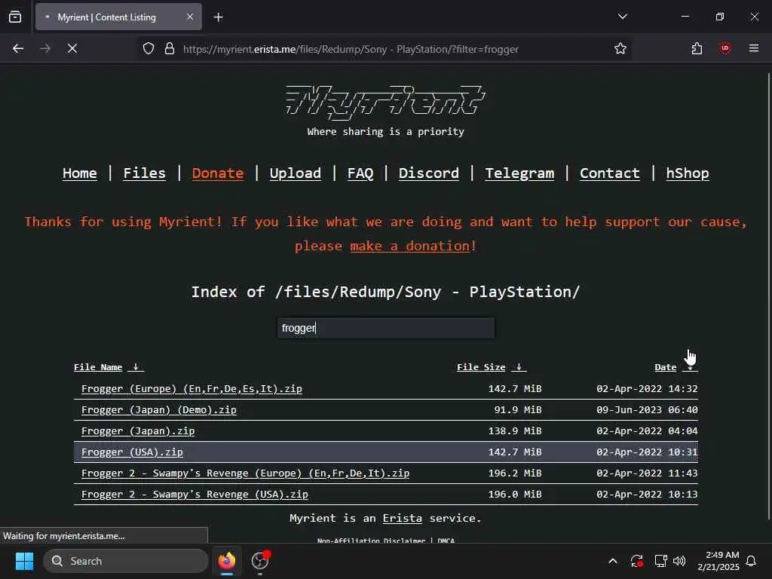Open the Telegram nav link
Viewport: 772px width, 579px height.
(x=519, y=173)
